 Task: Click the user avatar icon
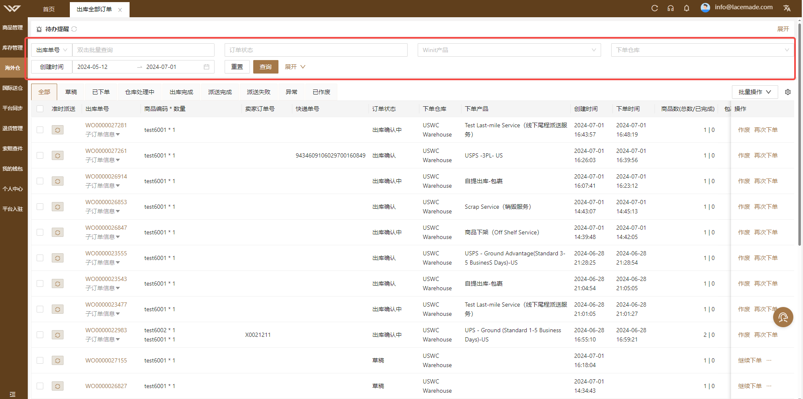[x=705, y=7]
